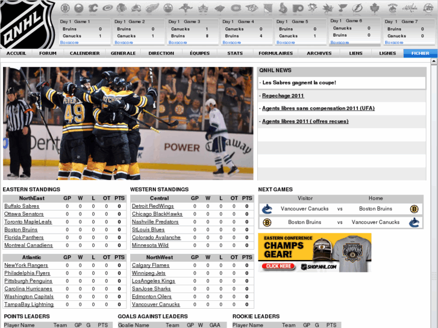Open NewYork Rangers team link

[26, 265]
